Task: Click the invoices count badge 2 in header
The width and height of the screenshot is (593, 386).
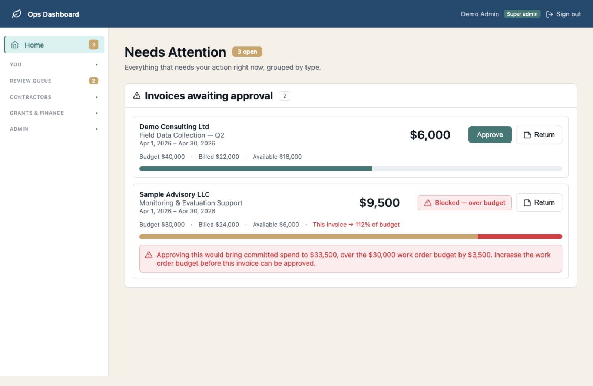Action: click(x=285, y=96)
